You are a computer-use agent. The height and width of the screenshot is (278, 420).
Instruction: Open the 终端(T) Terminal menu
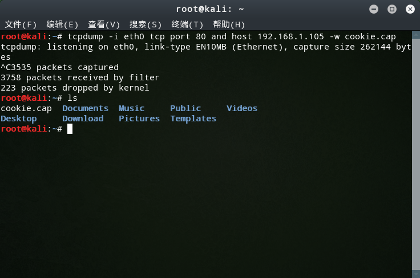click(x=187, y=24)
